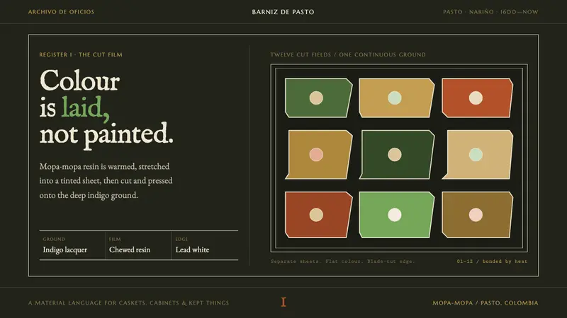Screen dimensions: 567x318
Task: Select the dark brown-olive bottom-right field
Action: tap(477, 215)
